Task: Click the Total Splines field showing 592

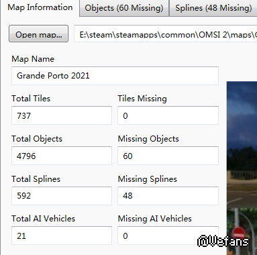Action: click(x=62, y=196)
